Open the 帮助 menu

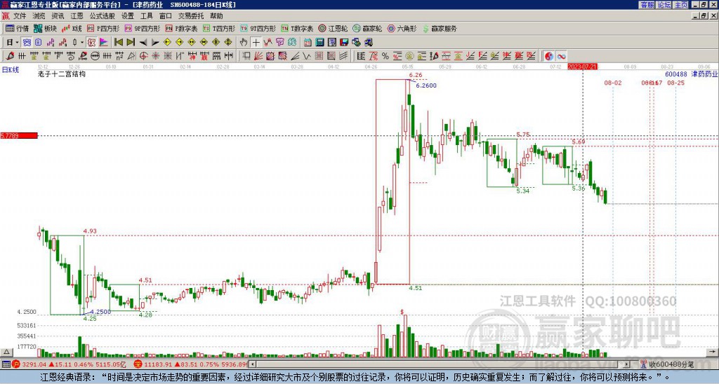(x=216, y=16)
